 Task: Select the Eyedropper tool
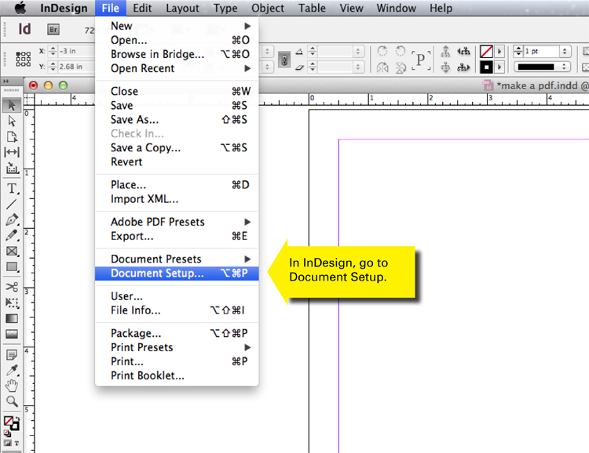[12, 370]
